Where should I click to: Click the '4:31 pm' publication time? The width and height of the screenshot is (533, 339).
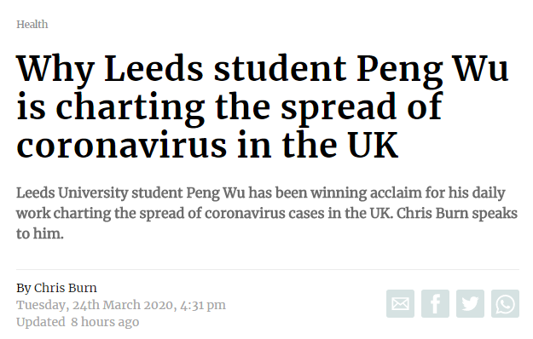point(203,305)
